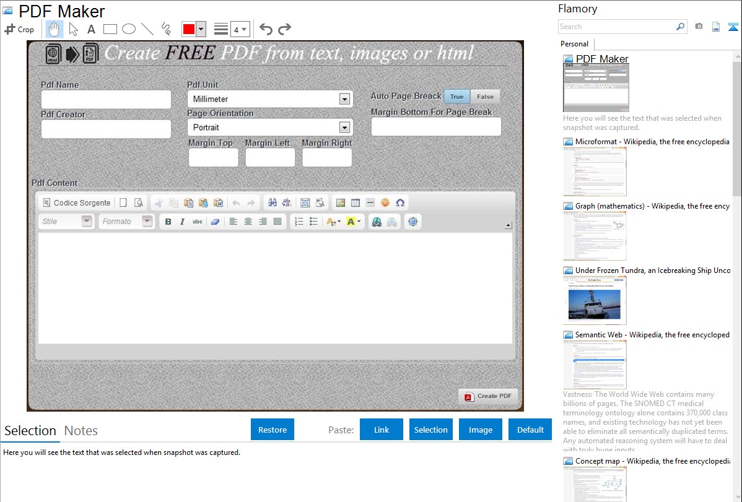742x502 pixels.
Task: Toggle bold formatting in editor
Action: (168, 222)
